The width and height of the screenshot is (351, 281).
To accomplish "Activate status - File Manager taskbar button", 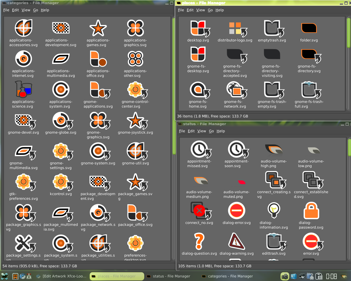I will tap(171, 276).
